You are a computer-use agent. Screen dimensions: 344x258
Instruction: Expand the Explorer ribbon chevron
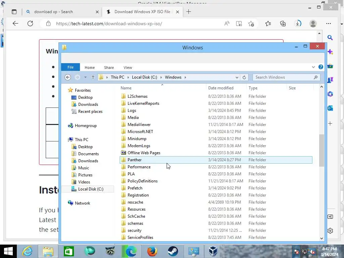pyautogui.click(x=313, y=67)
